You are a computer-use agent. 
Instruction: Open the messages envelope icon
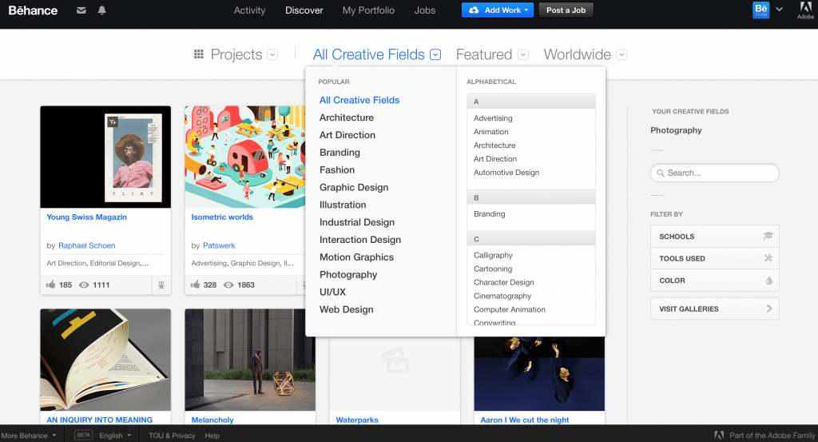(81, 10)
